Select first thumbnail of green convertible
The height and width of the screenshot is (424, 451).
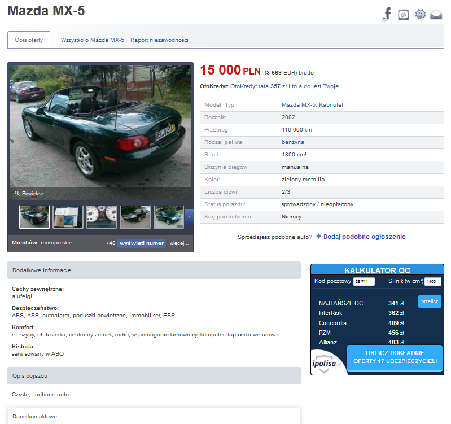point(34,217)
